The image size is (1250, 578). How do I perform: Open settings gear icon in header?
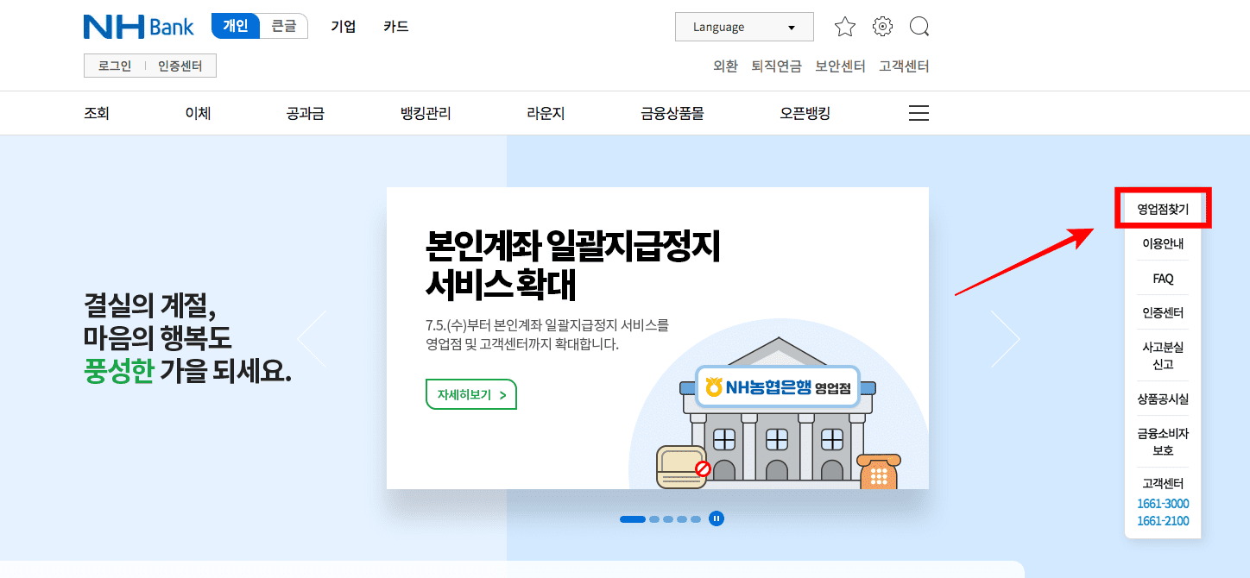[882, 27]
